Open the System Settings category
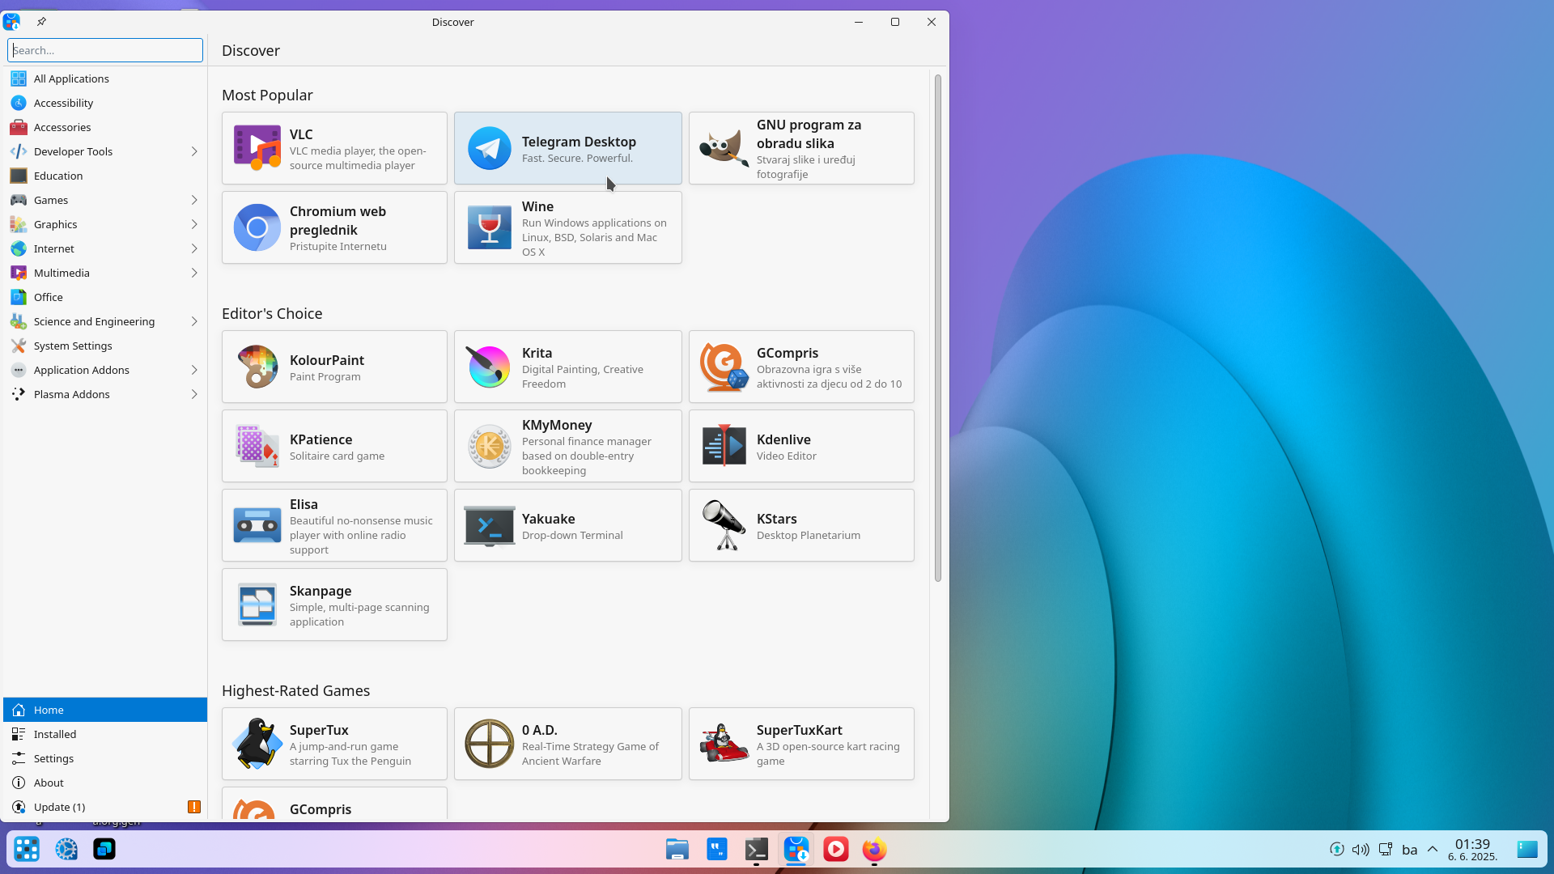Screen dimensions: 1554x874 tap(105, 346)
